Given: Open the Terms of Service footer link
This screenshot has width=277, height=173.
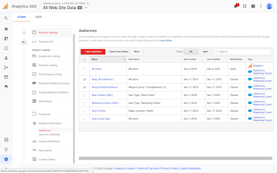Looking at the screenshot, I should (148, 168).
